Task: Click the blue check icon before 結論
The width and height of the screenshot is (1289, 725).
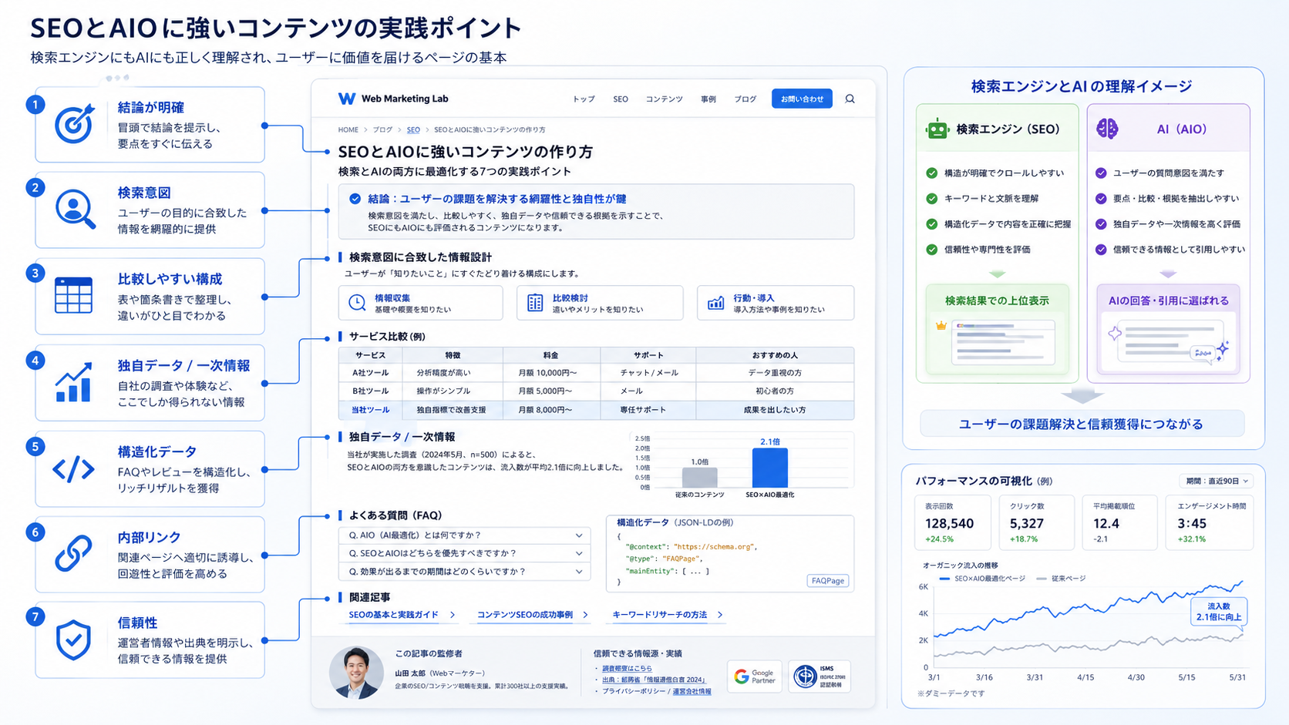Action: click(x=355, y=199)
